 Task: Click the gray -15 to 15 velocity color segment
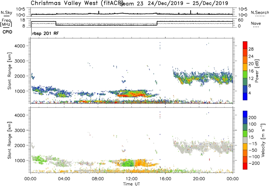point(245,140)
